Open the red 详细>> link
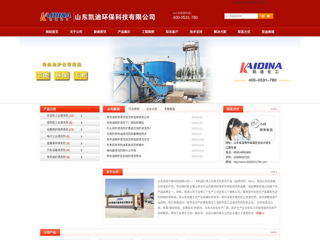This screenshot has height=240, width=320. click(260, 213)
